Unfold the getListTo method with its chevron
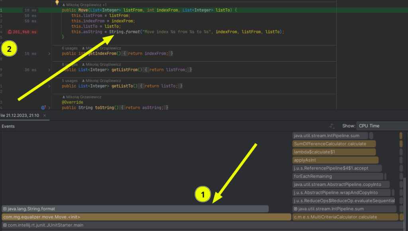Viewport: 408px width, 231px height. (49, 86)
